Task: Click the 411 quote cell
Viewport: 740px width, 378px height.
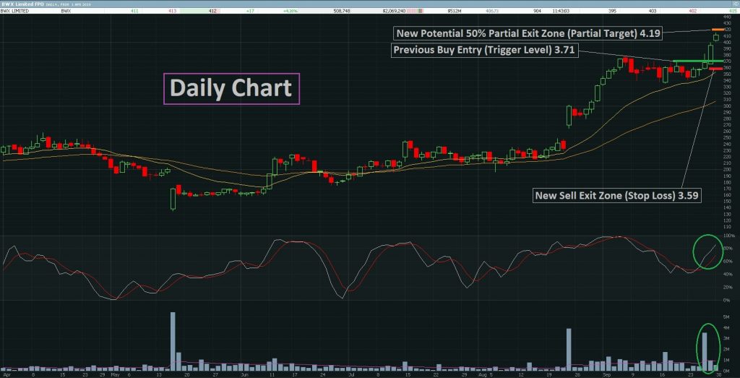Action: [134, 10]
